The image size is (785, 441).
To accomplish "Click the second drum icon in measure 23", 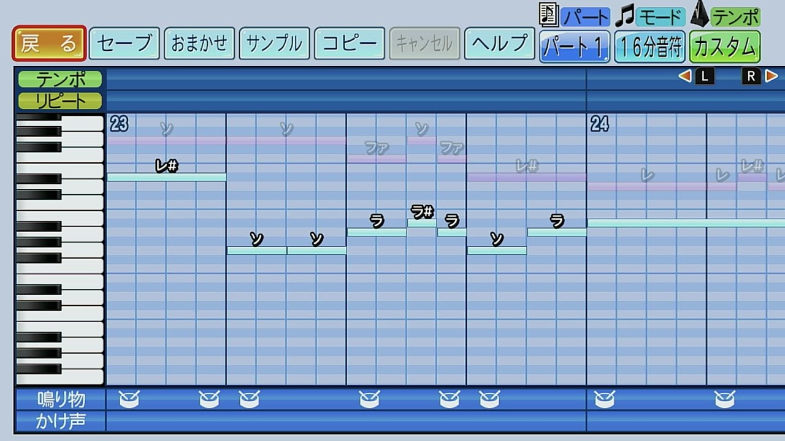I will pyautogui.click(x=209, y=400).
